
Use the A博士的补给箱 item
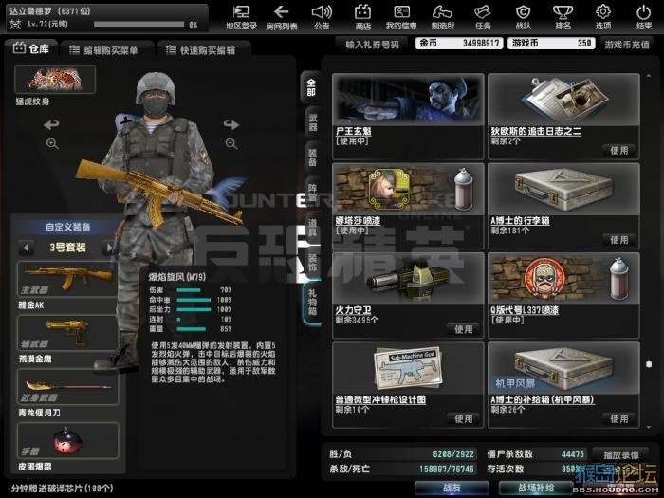pos(618,419)
